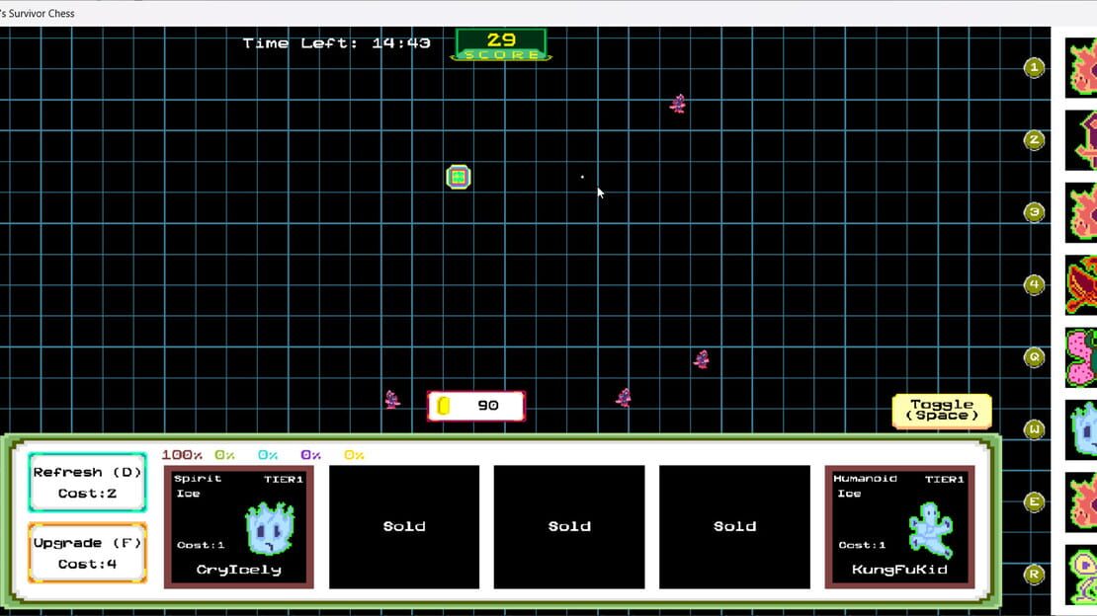Select the hotkey R slot badge

(1034, 575)
